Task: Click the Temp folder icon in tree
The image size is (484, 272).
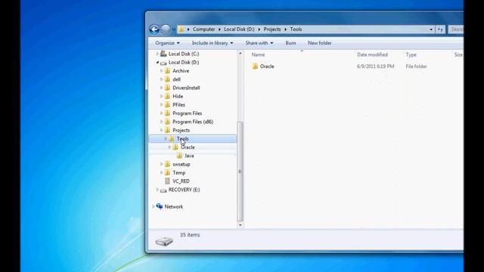Action: 167,172
